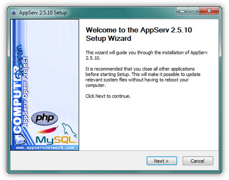Image resolution: width=229 pixels, height=180 pixels.
Task: Click the MySQL wordmark logo
Action: pyautogui.click(x=56, y=140)
